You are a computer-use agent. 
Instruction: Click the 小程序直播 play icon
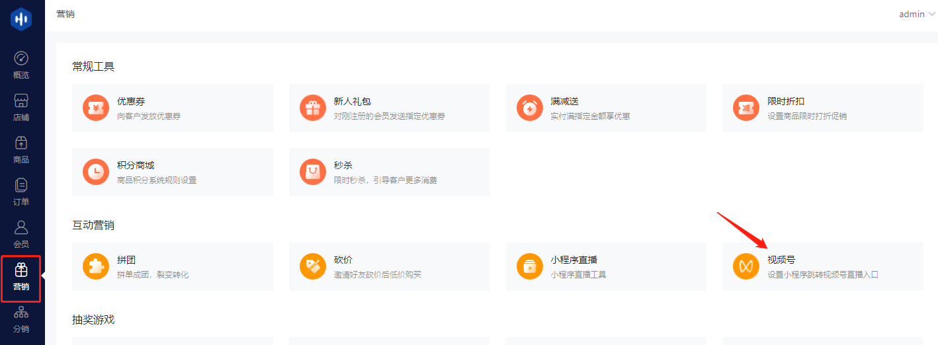[529, 266]
